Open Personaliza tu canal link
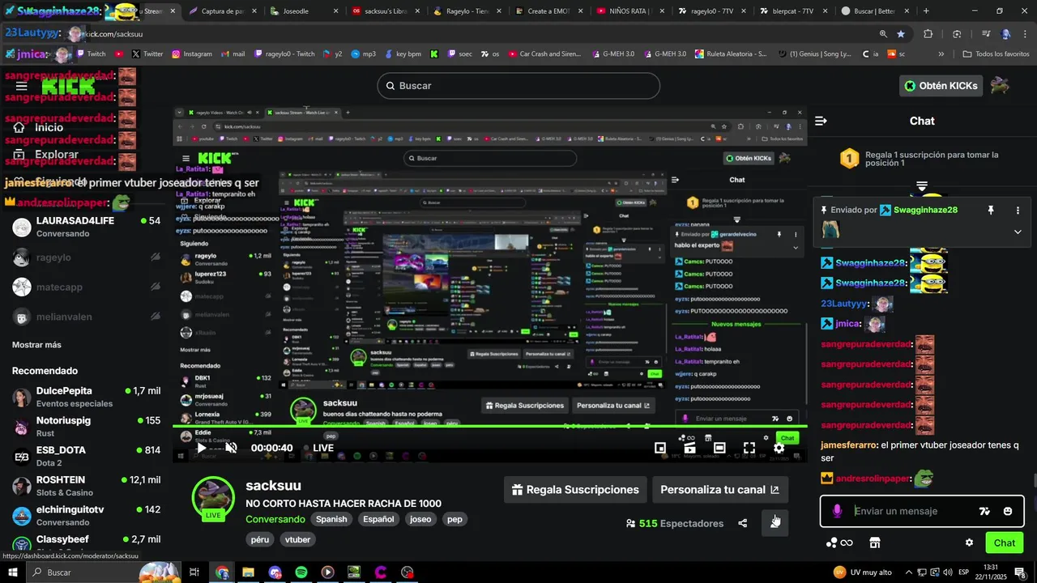This screenshot has width=1037, height=583. 719,490
